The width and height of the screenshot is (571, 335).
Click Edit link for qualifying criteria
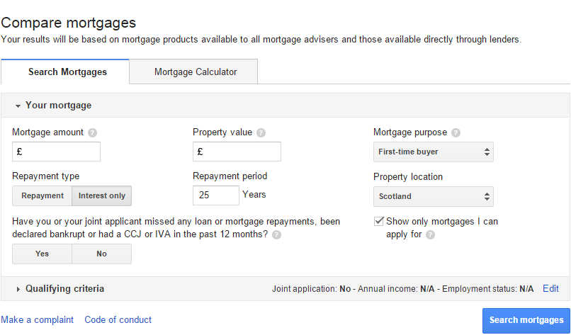coord(550,289)
